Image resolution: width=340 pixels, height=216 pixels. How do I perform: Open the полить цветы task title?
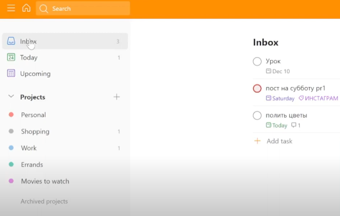(x=286, y=115)
